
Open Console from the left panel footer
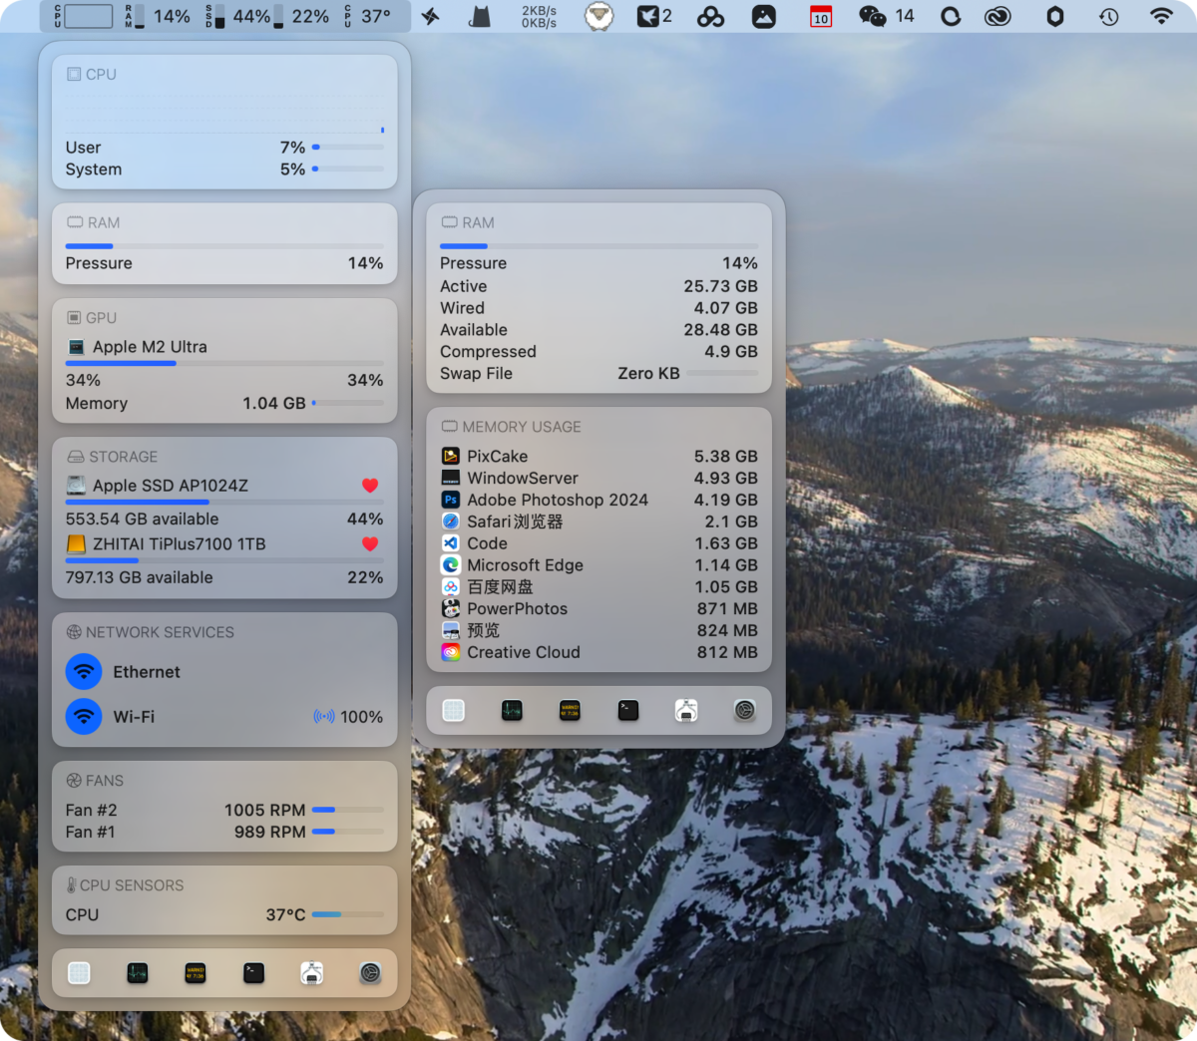coord(196,973)
